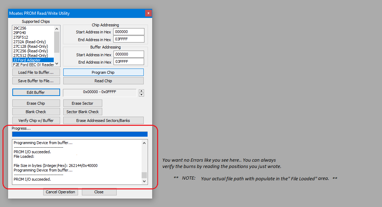Run Sector Blank Check
The image size is (382, 207).
83,112
